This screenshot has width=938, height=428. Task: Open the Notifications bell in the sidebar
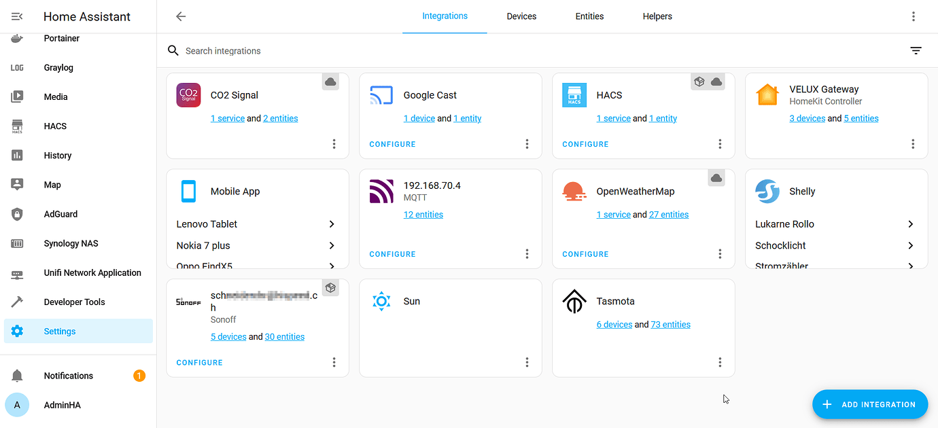(68, 375)
